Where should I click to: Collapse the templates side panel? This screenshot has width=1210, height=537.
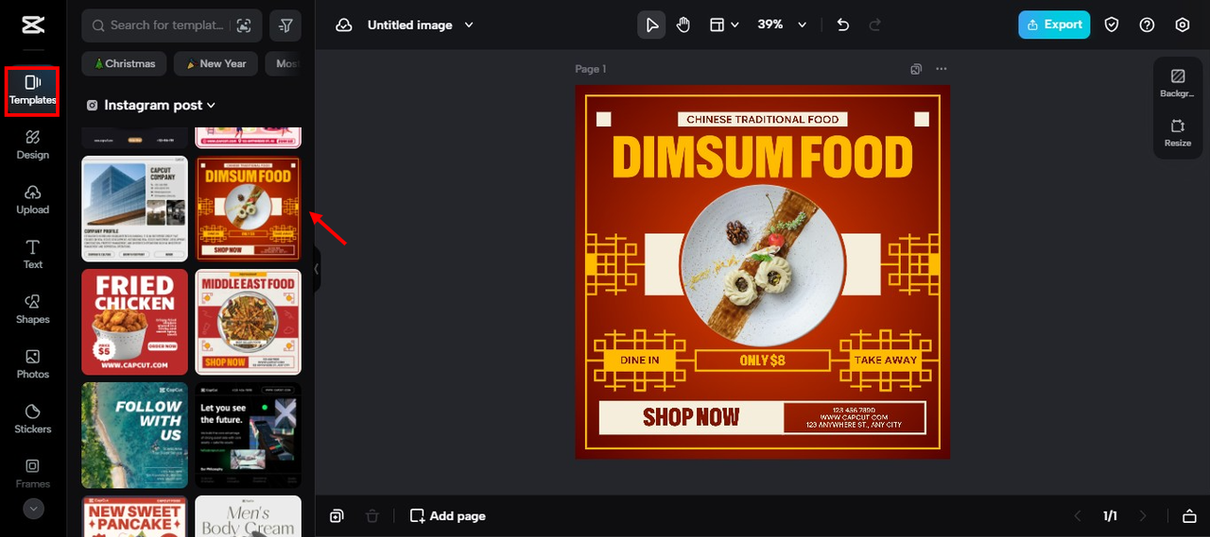317,269
